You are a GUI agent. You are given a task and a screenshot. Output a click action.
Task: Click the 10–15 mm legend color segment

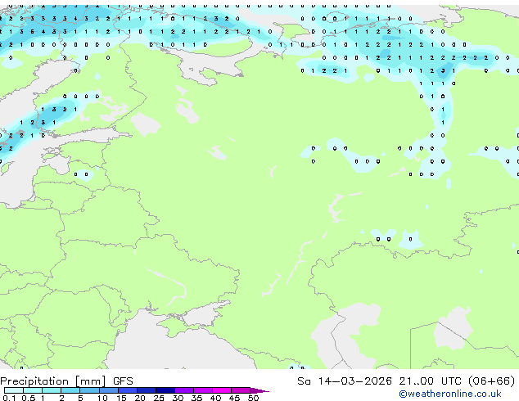(x=109, y=390)
